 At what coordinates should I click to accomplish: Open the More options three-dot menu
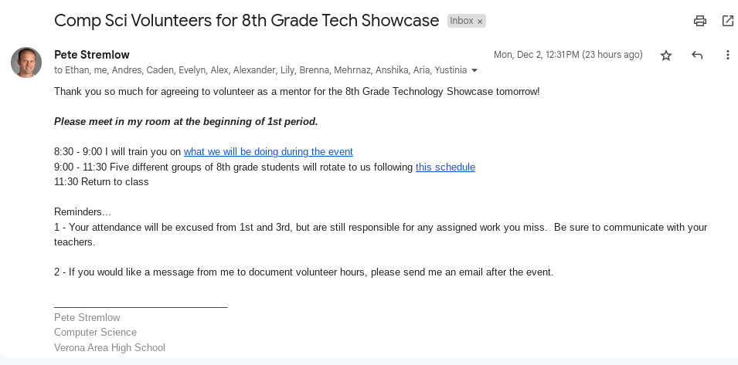[727, 56]
